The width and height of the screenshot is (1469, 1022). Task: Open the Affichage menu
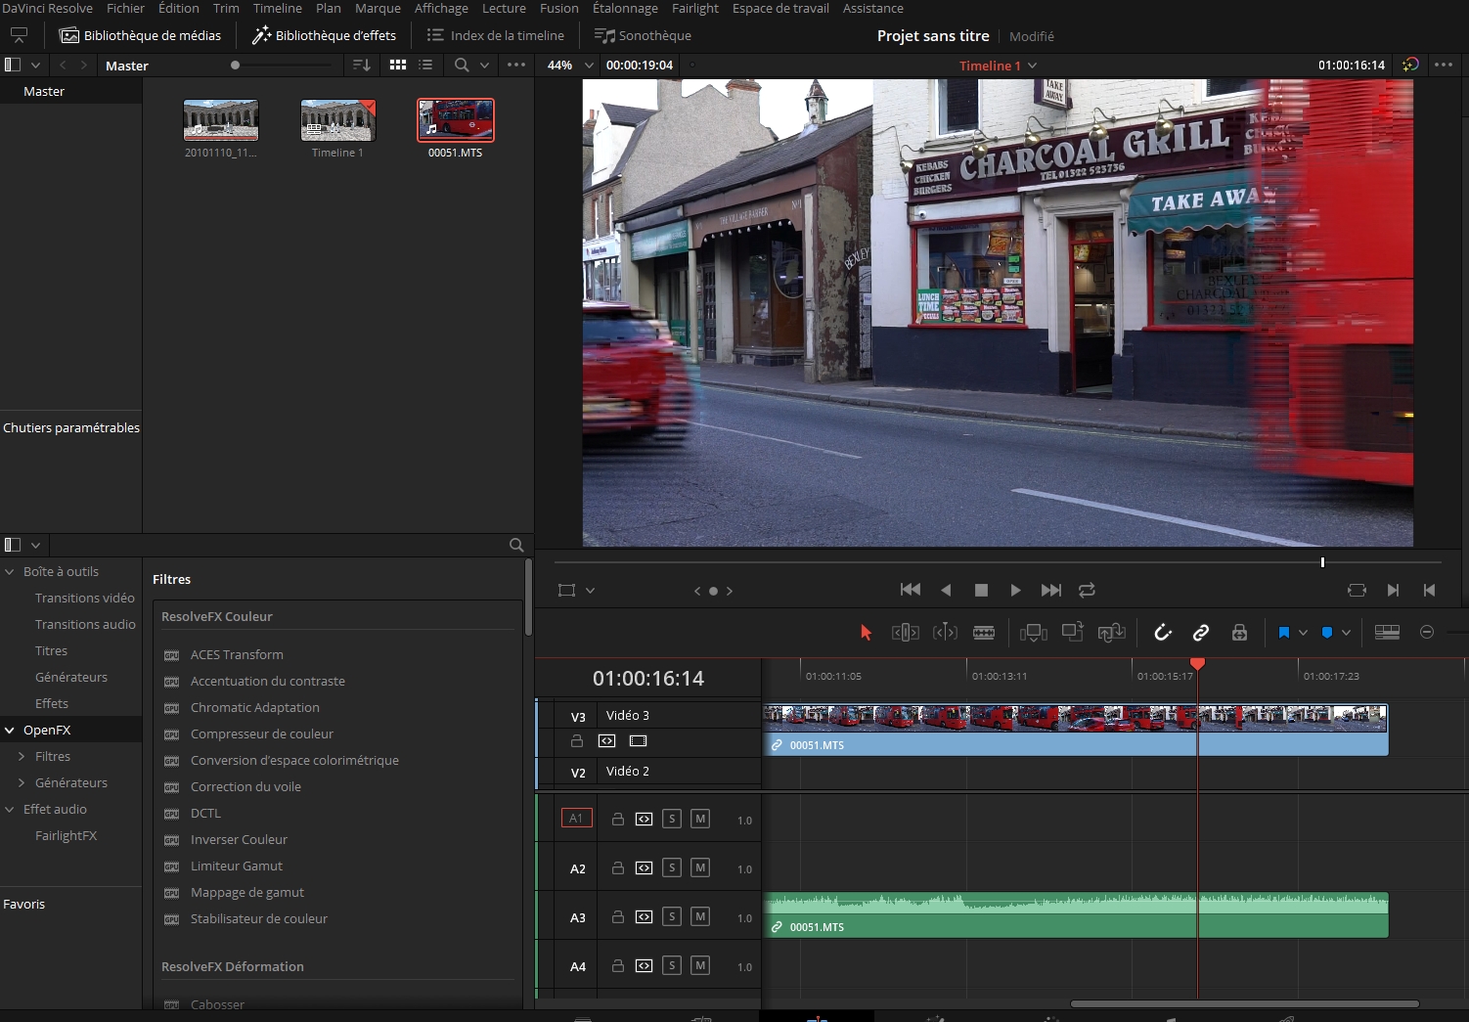[441, 8]
